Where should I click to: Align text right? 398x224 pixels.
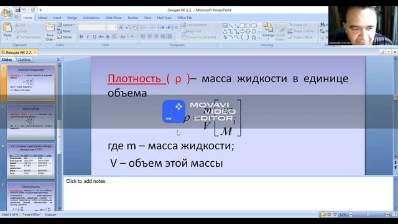click(x=156, y=37)
